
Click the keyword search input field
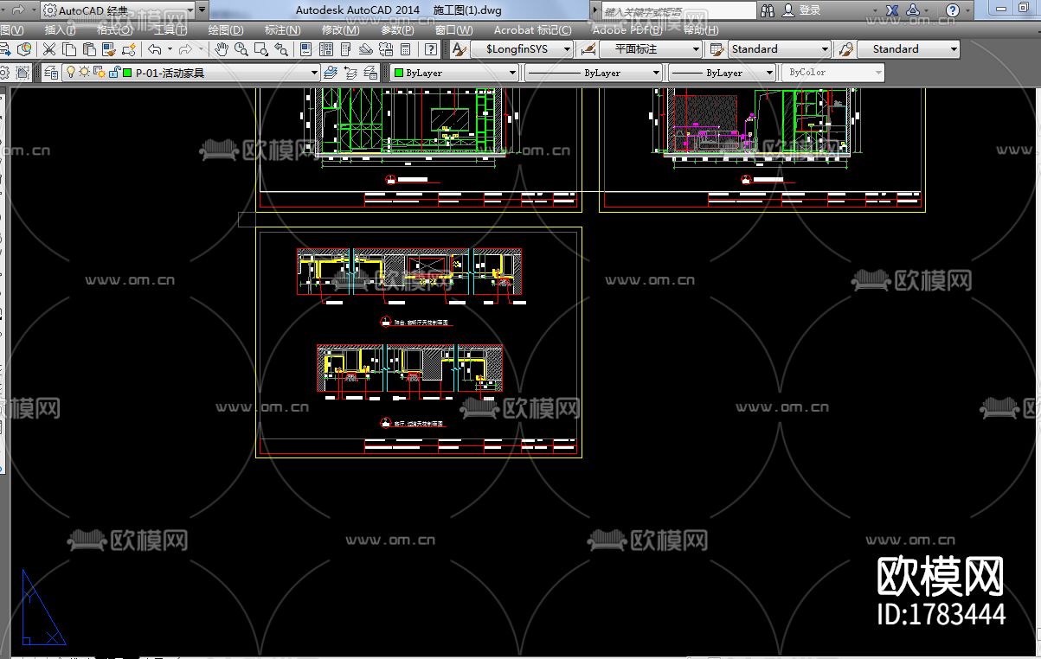coord(679,10)
